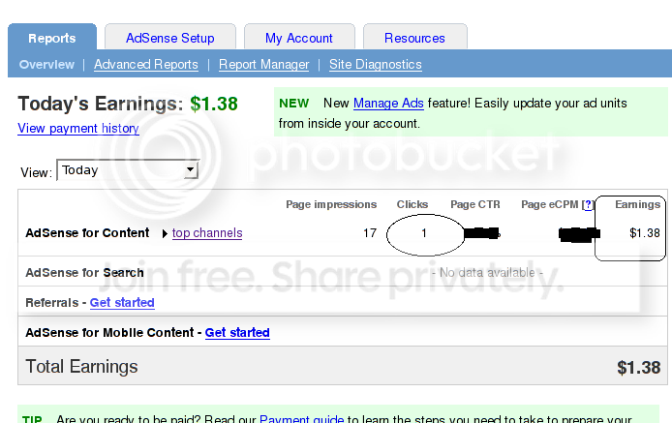Open Site Diagnostics
This screenshot has height=423, width=672.
coord(376,64)
